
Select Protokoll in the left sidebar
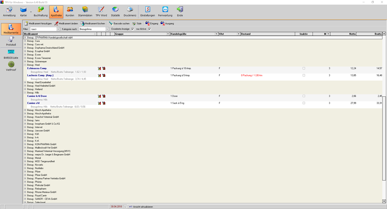(x=11, y=41)
